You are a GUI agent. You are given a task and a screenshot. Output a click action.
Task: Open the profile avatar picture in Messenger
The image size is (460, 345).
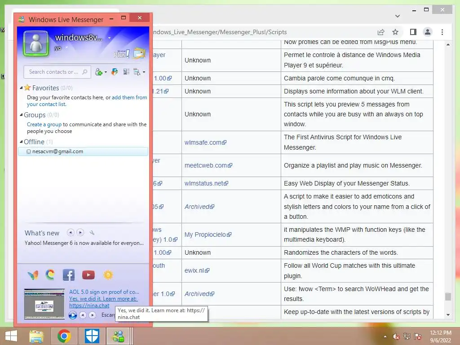pos(36,44)
